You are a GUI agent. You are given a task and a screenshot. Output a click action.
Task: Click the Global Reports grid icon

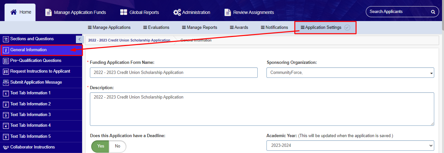point(123,12)
